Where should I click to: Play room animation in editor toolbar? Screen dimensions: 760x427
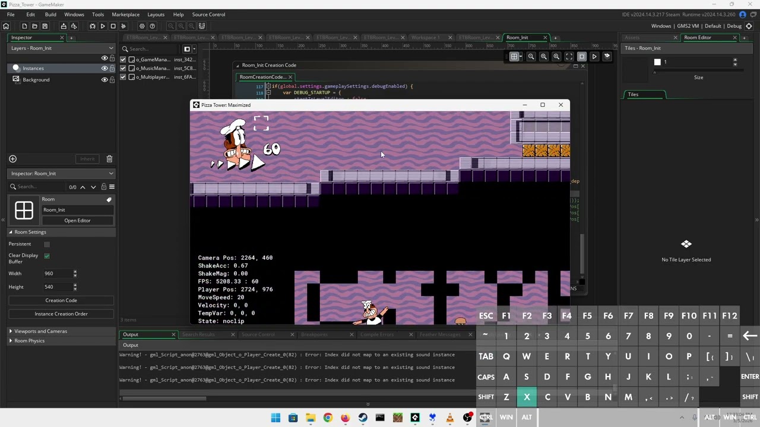tap(594, 56)
